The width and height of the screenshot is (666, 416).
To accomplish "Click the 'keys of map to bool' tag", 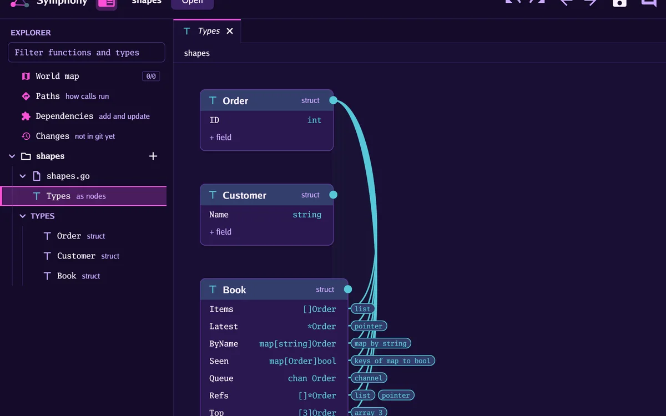I will (392, 361).
